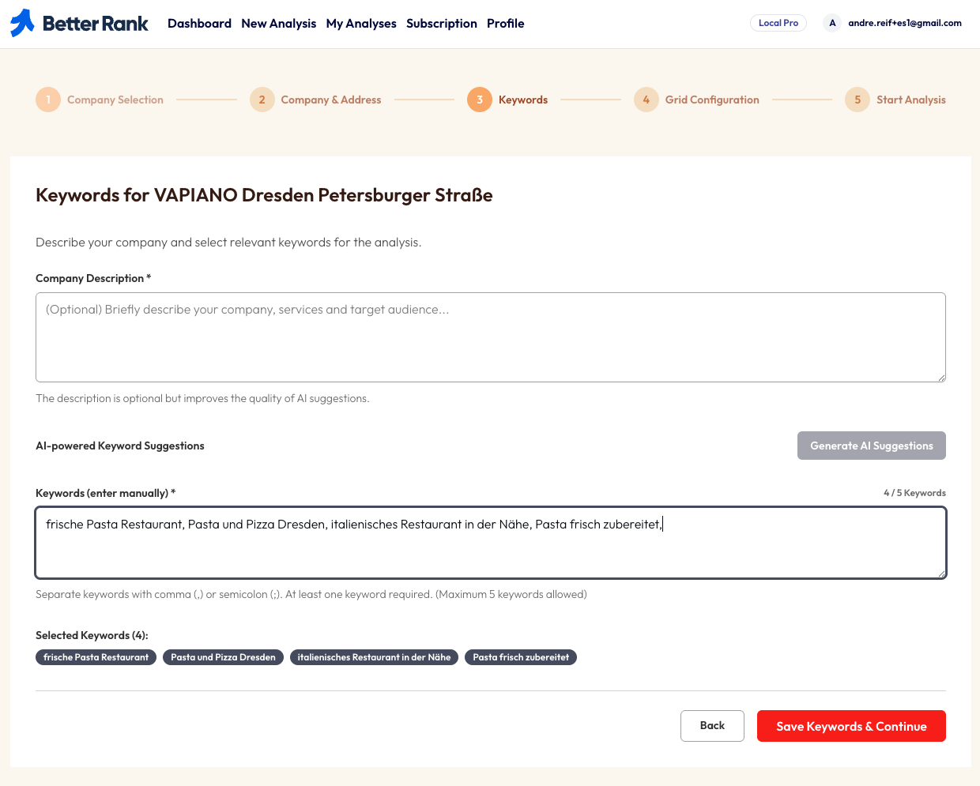This screenshot has height=786, width=980.
Task: Click the avatar circle with letter A
Action: tap(831, 23)
